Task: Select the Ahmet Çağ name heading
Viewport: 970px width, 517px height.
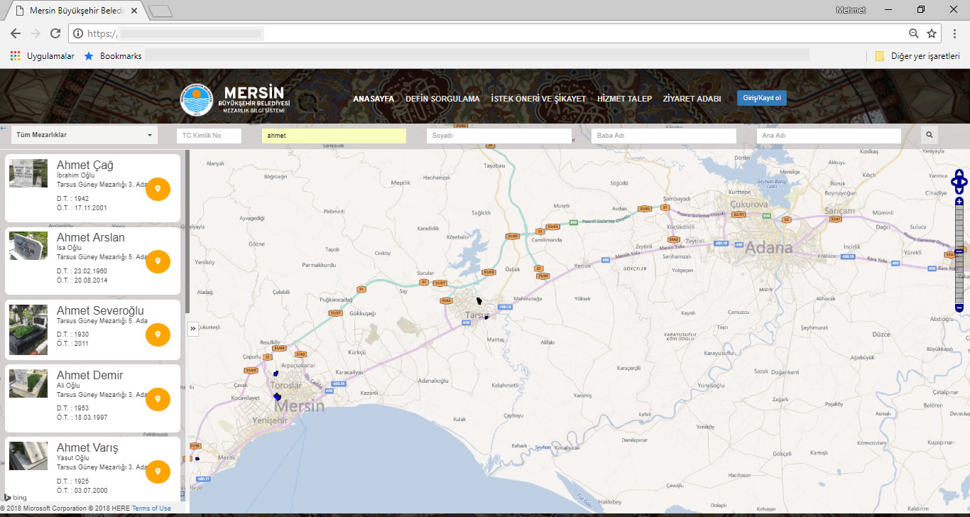Action: click(x=85, y=165)
